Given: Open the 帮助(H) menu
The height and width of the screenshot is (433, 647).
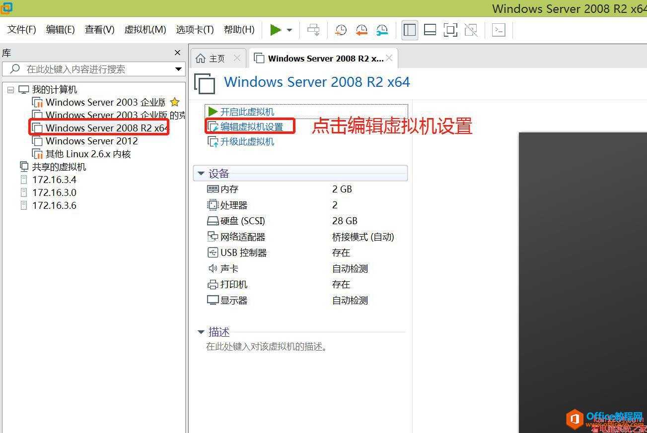Looking at the screenshot, I should [x=239, y=30].
